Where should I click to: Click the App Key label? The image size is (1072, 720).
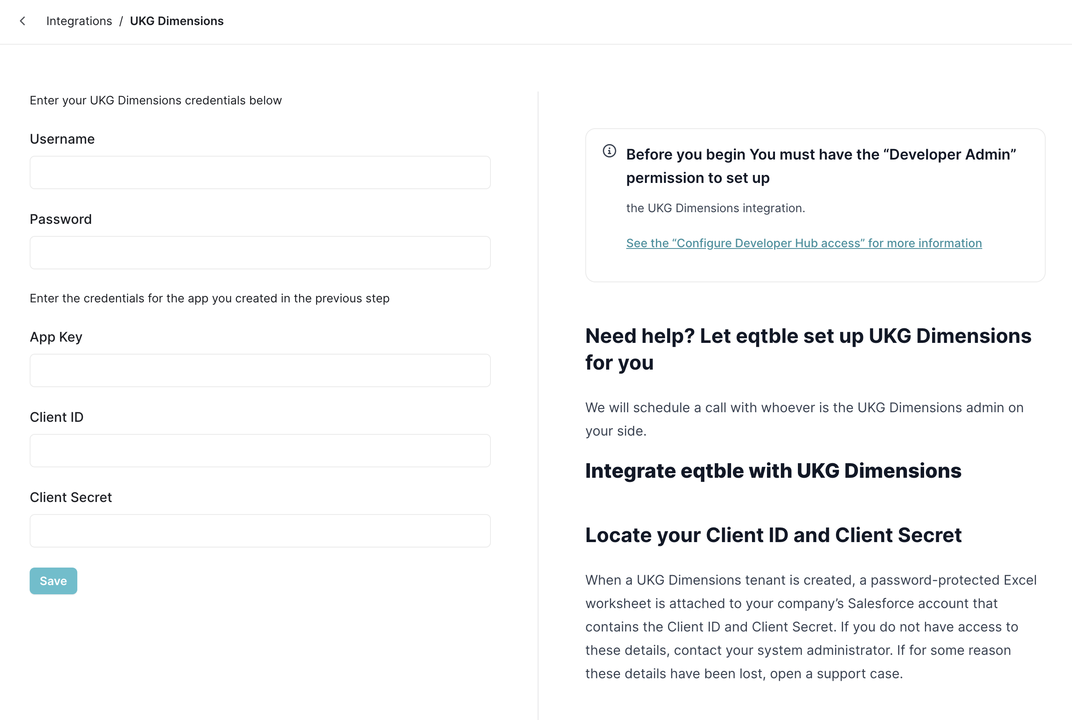56,337
